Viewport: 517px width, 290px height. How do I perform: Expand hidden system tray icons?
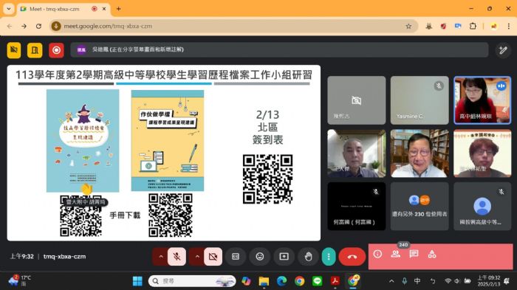(x=391, y=281)
